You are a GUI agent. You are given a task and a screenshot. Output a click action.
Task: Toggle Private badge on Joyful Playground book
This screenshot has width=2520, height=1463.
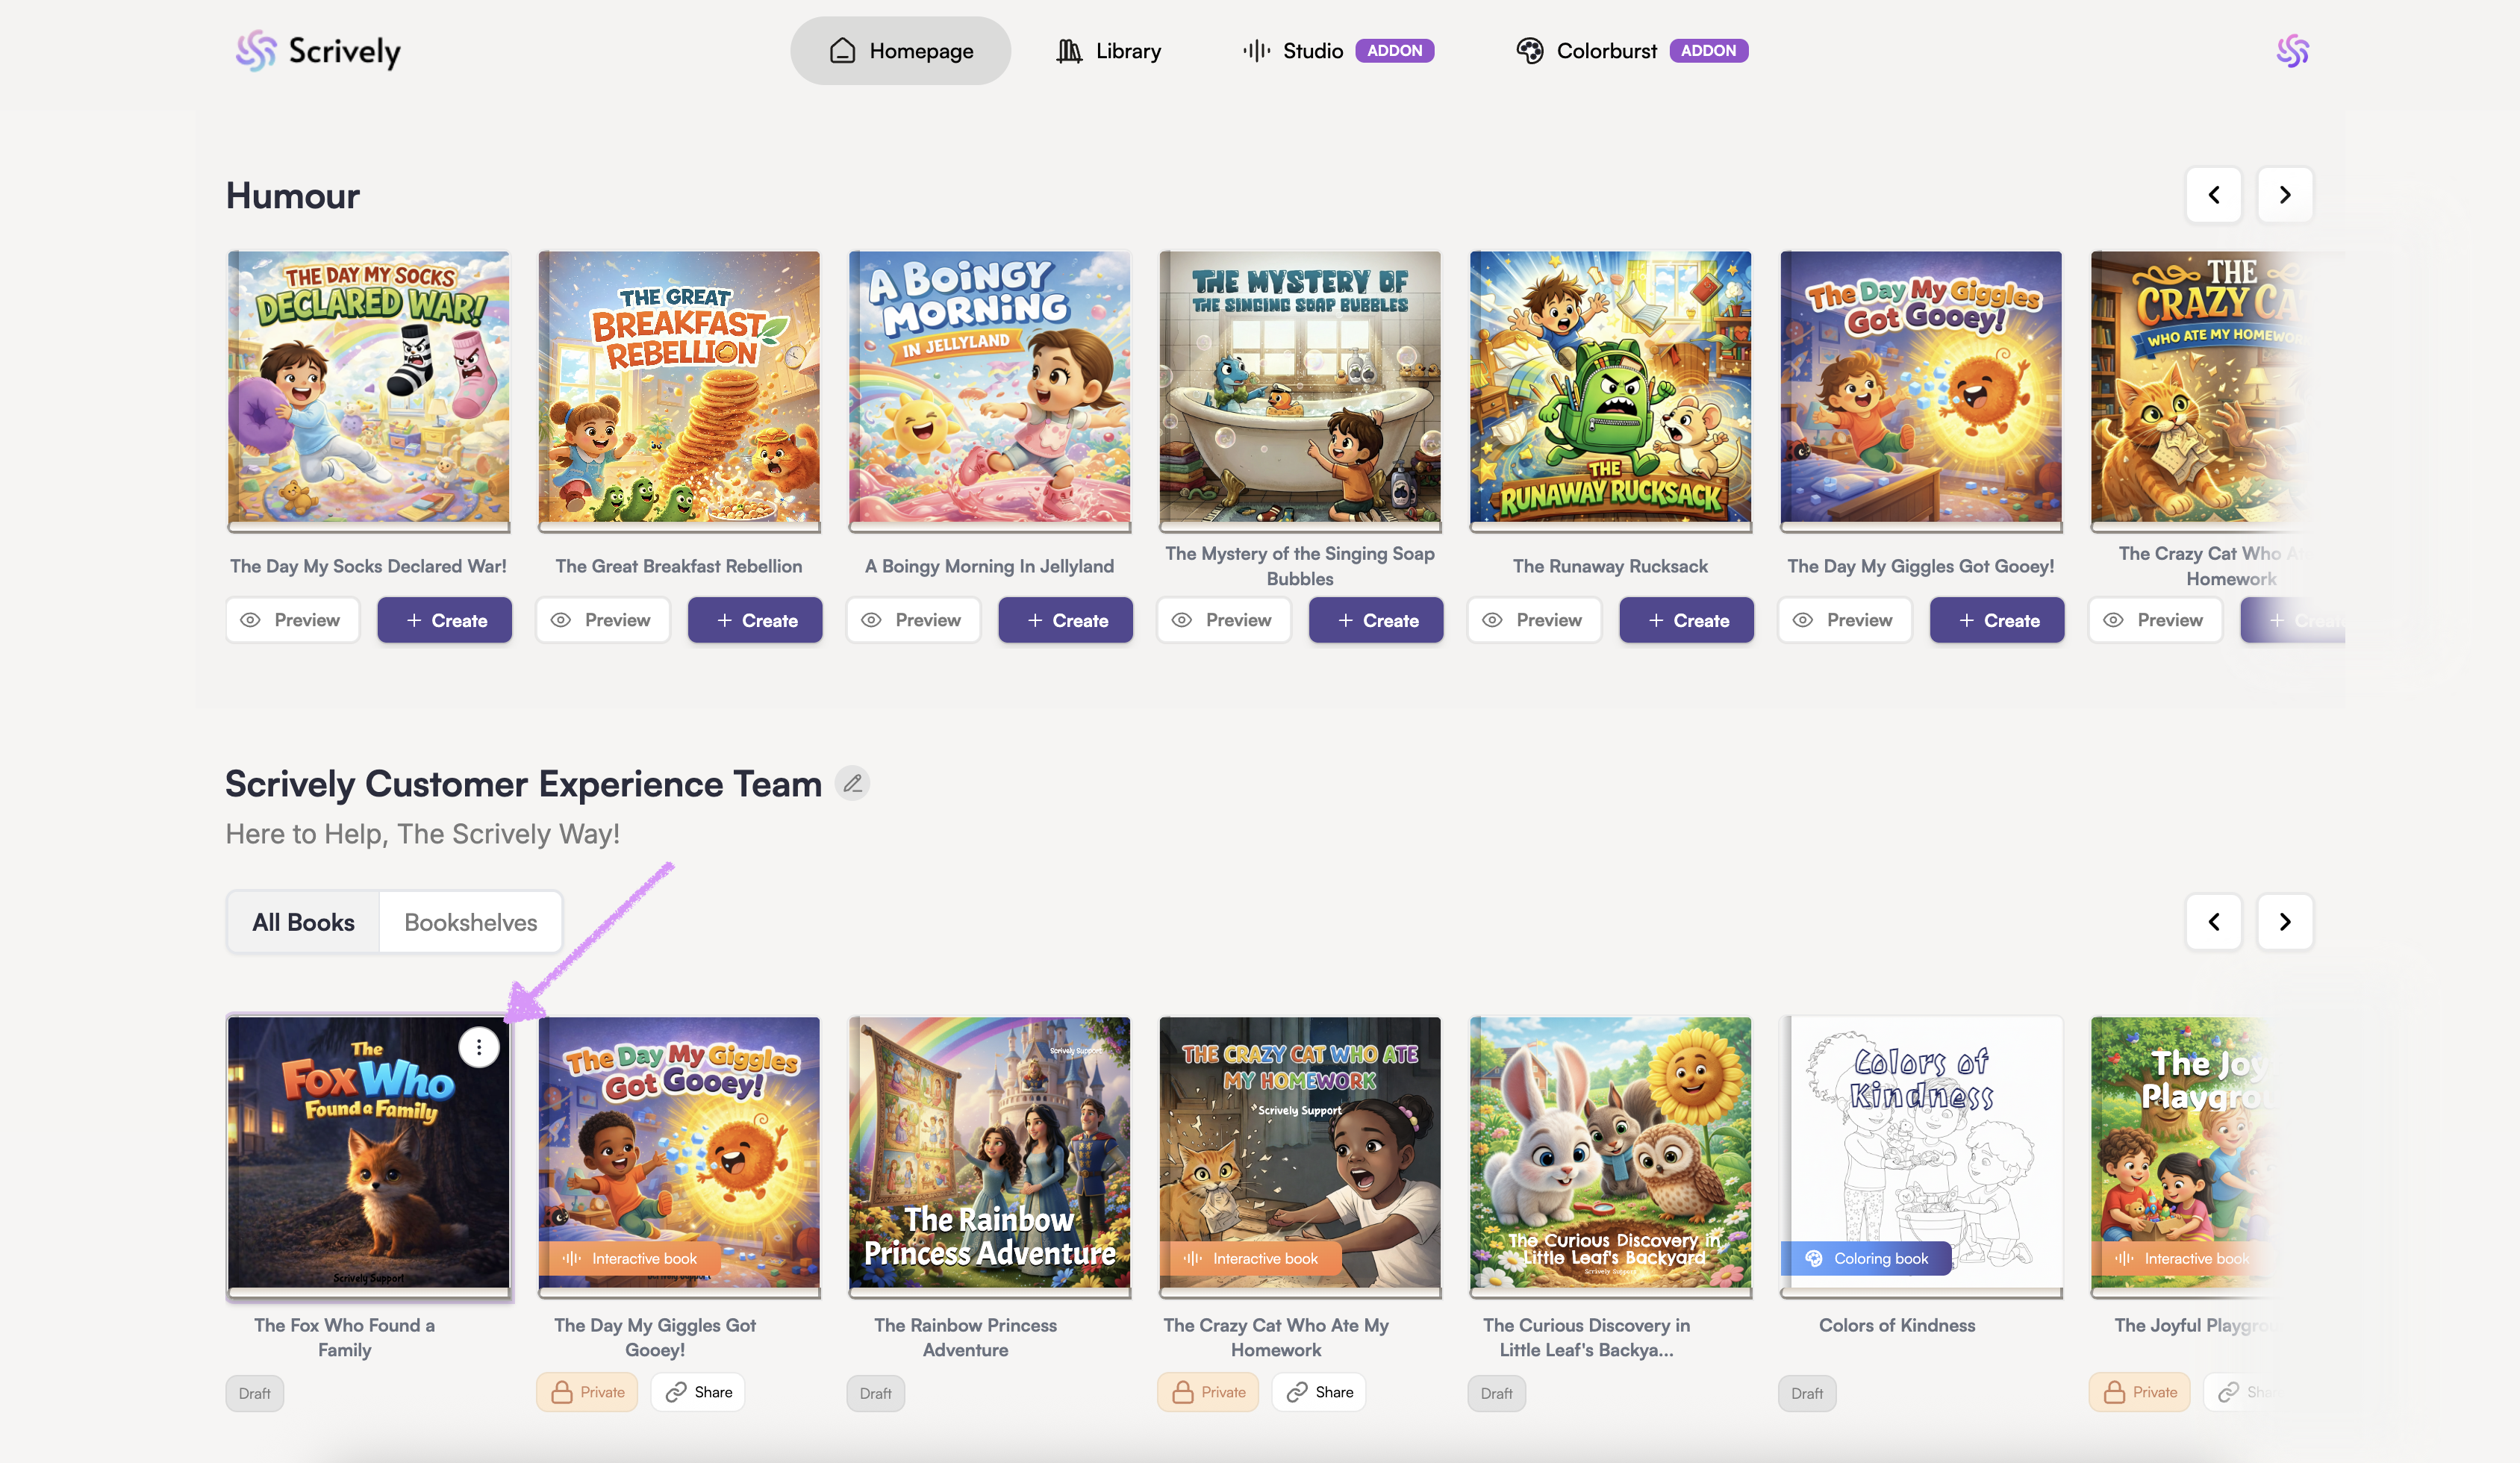[x=2139, y=1392]
